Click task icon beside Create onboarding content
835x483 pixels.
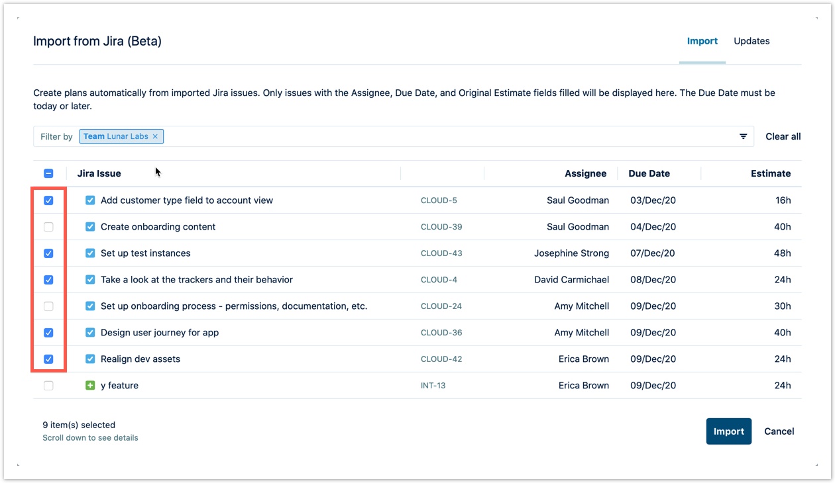(90, 227)
